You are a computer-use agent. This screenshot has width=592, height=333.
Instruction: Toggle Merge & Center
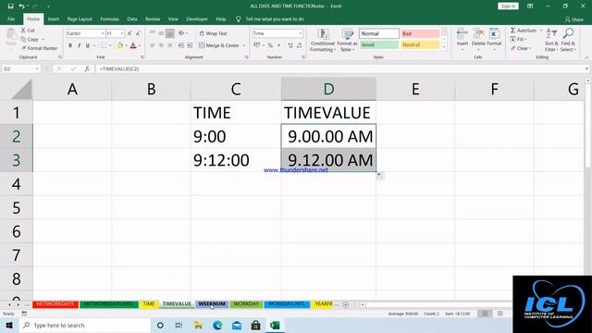(219, 45)
